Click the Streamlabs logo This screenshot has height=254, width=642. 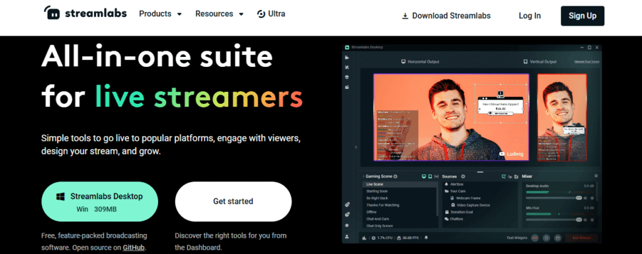(x=83, y=14)
